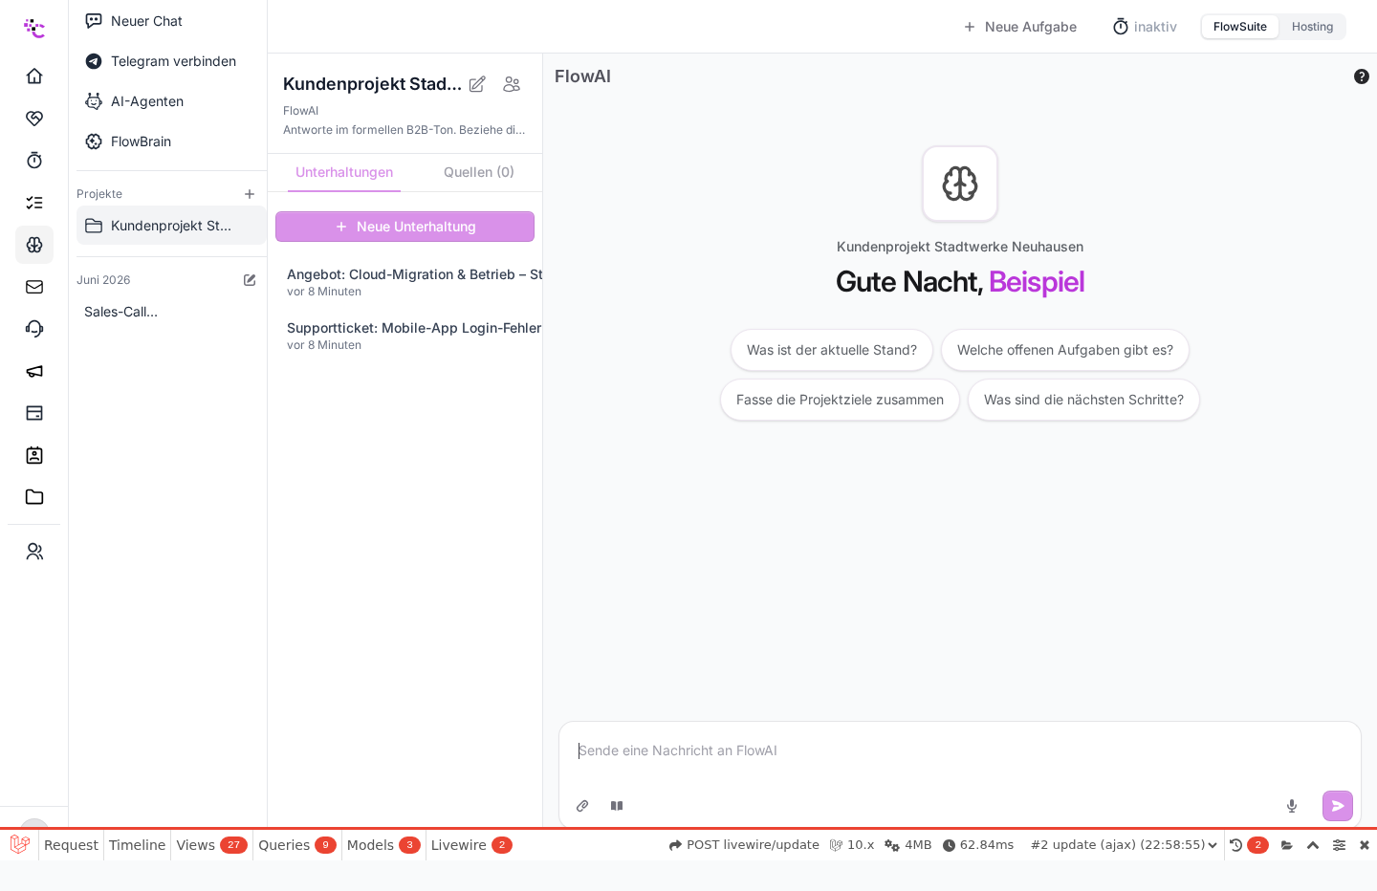Viewport: 1377px width, 891px height.
Task: Choose suggestion Was sind die nächsten Schritte?
Action: [1083, 400]
